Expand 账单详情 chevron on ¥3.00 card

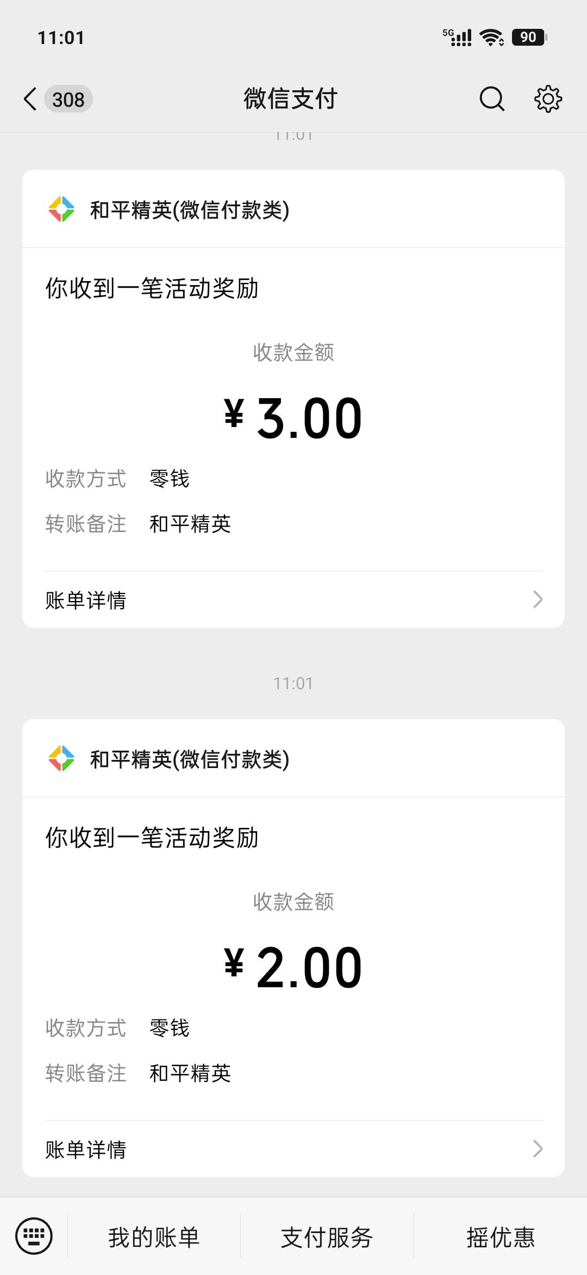(x=538, y=599)
